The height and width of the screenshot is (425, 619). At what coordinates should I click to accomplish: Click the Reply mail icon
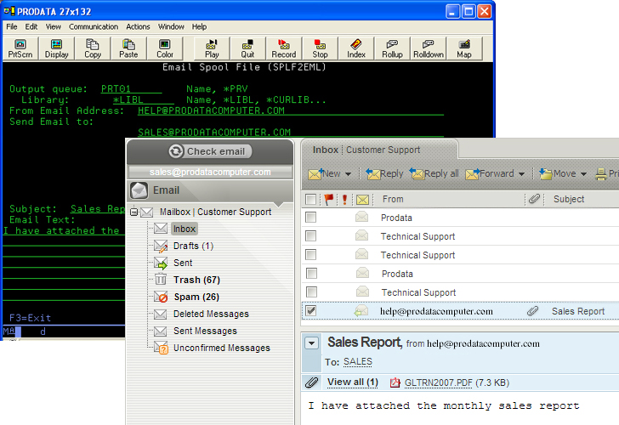(372, 173)
